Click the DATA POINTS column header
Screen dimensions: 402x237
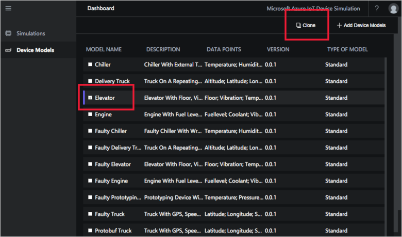[224, 49]
